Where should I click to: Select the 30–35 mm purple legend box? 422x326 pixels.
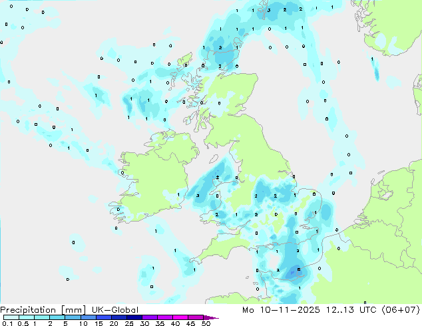coord(149,317)
